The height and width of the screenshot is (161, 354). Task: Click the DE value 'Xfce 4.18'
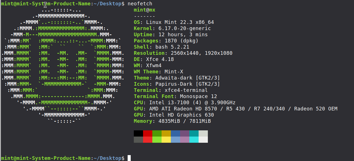pos(160,59)
